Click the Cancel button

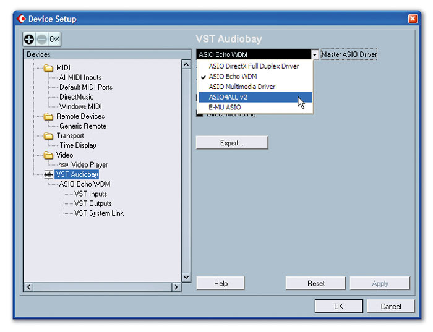[x=391, y=306]
